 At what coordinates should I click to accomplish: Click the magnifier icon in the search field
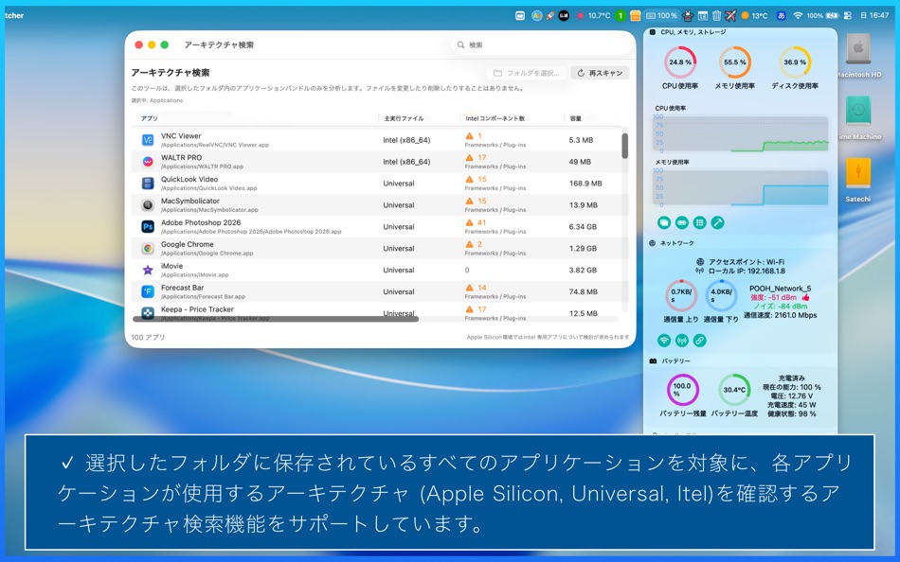459,44
